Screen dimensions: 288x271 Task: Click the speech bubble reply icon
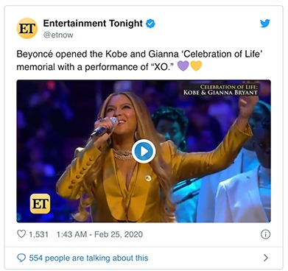pos(21,258)
